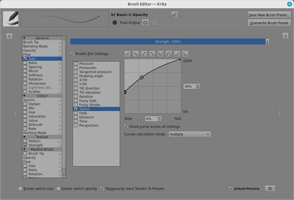The height and width of the screenshot is (200, 294).
Task: Uncheck Share curve across all settings
Action: click(126, 127)
